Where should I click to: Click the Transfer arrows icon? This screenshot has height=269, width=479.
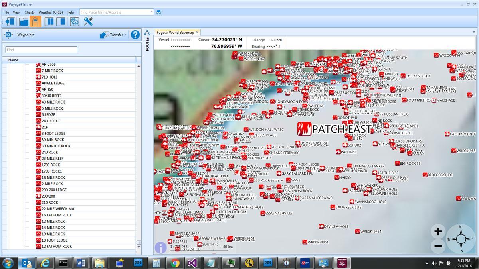click(104, 35)
